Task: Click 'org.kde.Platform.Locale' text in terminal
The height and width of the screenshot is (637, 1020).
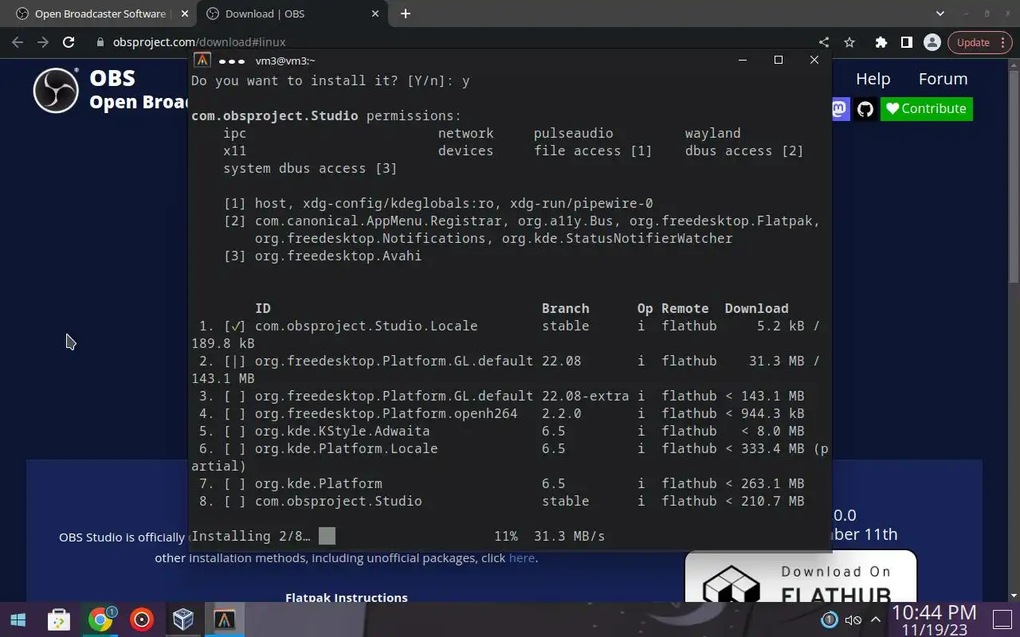Action: point(347,448)
